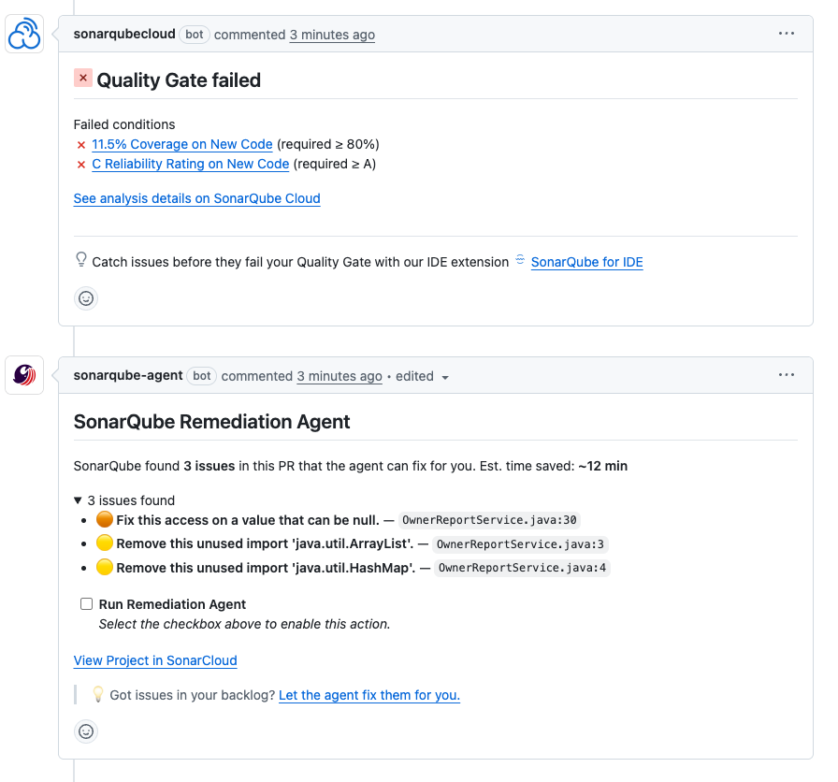Viewport: 838px width, 782px height.
Task: Add emoji reaction to Remediation Agent comment
Action: [x=86, y=731]
